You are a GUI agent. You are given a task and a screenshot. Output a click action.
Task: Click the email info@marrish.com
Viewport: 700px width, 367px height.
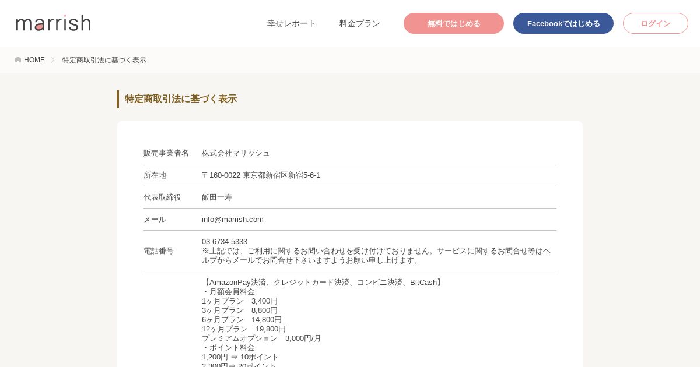233,220
